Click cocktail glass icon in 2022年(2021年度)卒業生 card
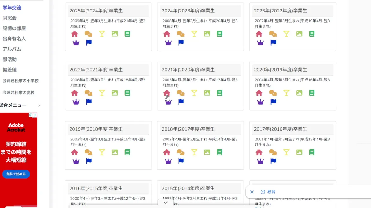 coord(102,93)
